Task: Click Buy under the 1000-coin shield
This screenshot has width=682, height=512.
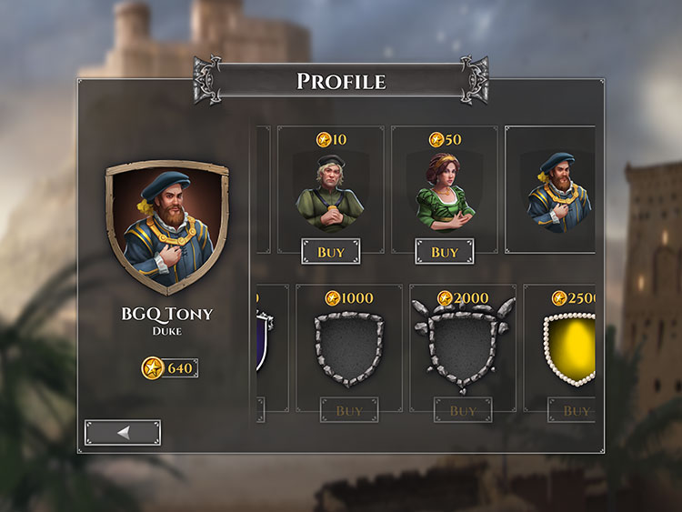Action: coord(349,410)
